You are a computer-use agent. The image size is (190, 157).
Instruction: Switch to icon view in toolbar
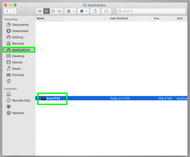(40, 11)
